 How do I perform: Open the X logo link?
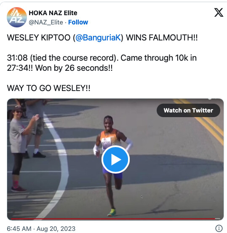coord(219,13)
